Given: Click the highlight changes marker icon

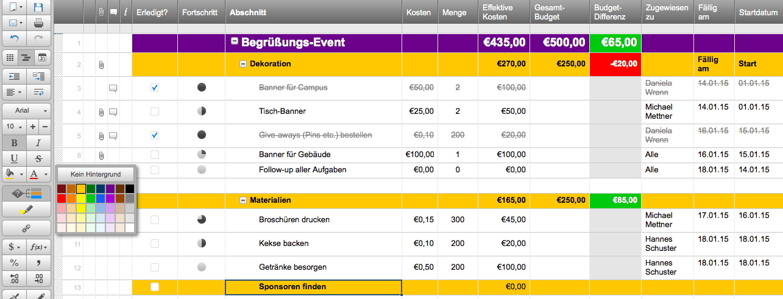Looking at the screenshot, I should [x=26, y=209].
